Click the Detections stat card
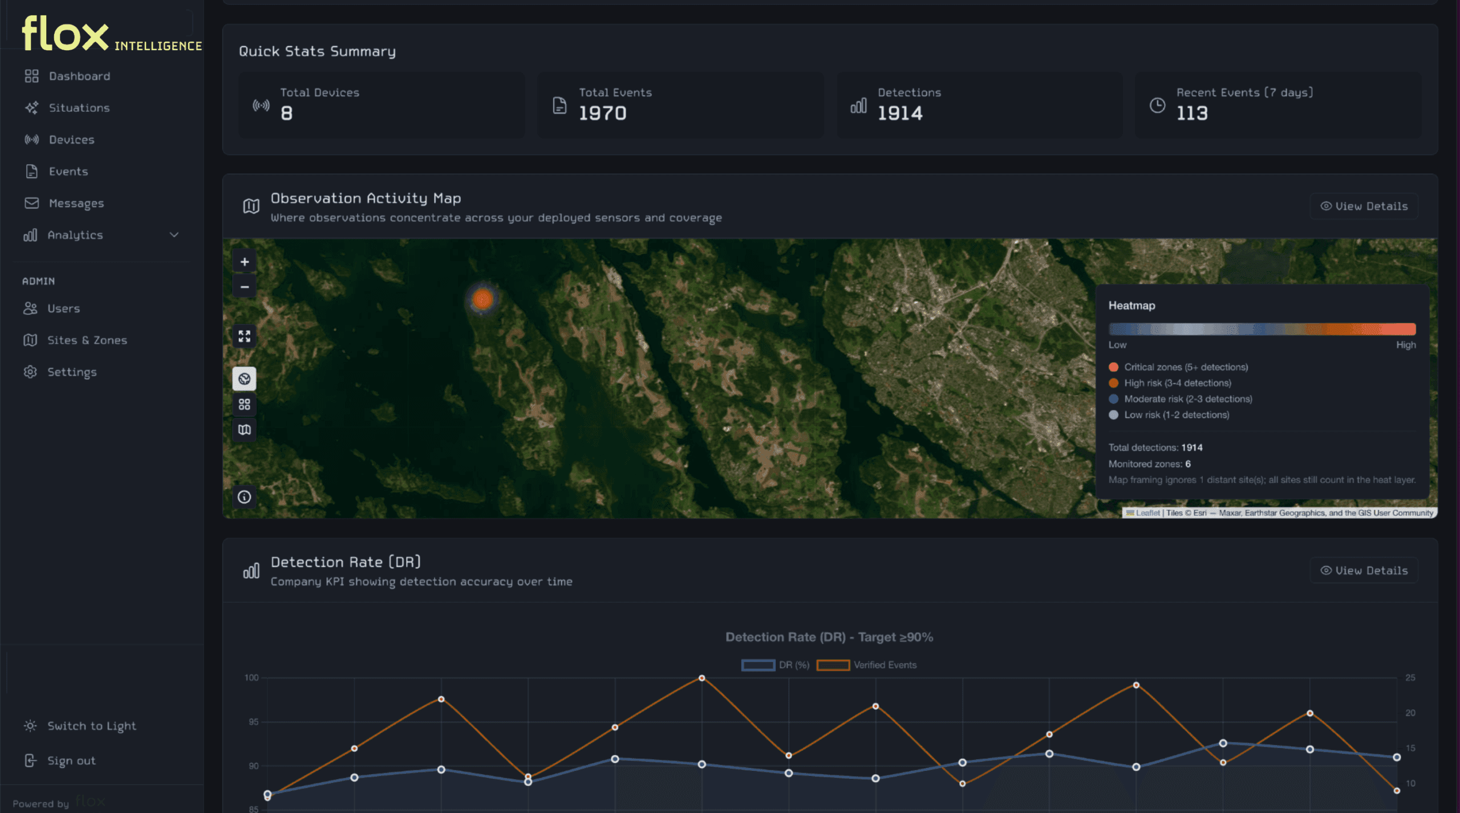Image resolution: width=1460 pixels, height=813 pixels. [x=979, y=105]
